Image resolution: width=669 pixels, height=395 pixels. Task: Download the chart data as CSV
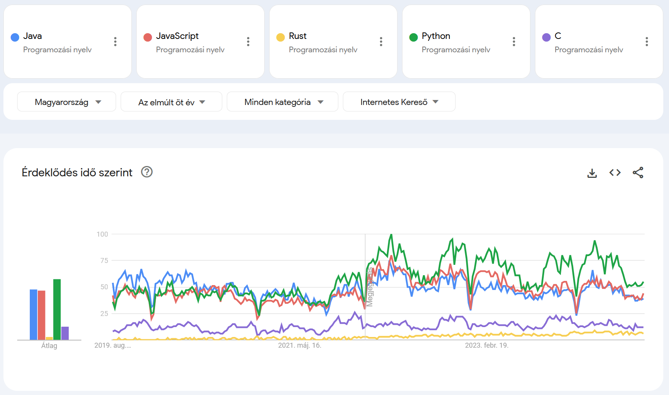click(592, 173)
